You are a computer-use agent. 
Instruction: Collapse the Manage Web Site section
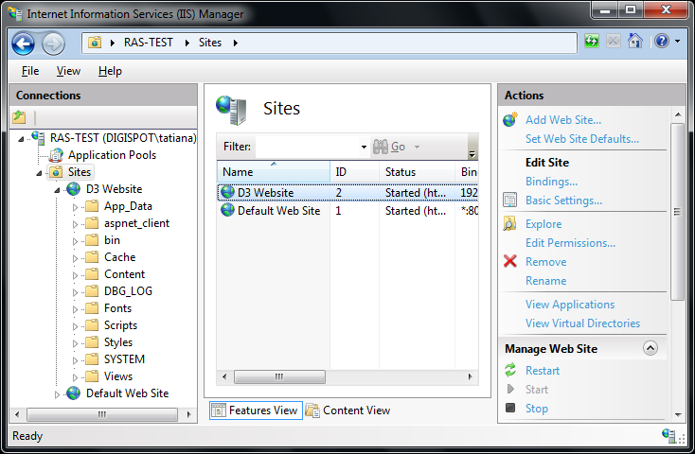pos(650,348)
